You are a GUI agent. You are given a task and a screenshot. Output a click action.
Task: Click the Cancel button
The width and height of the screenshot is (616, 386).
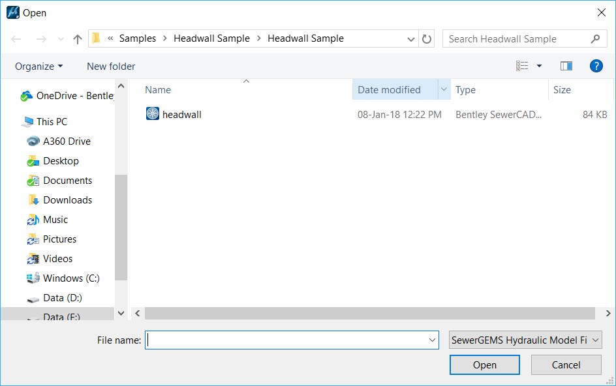pos(566,365)
